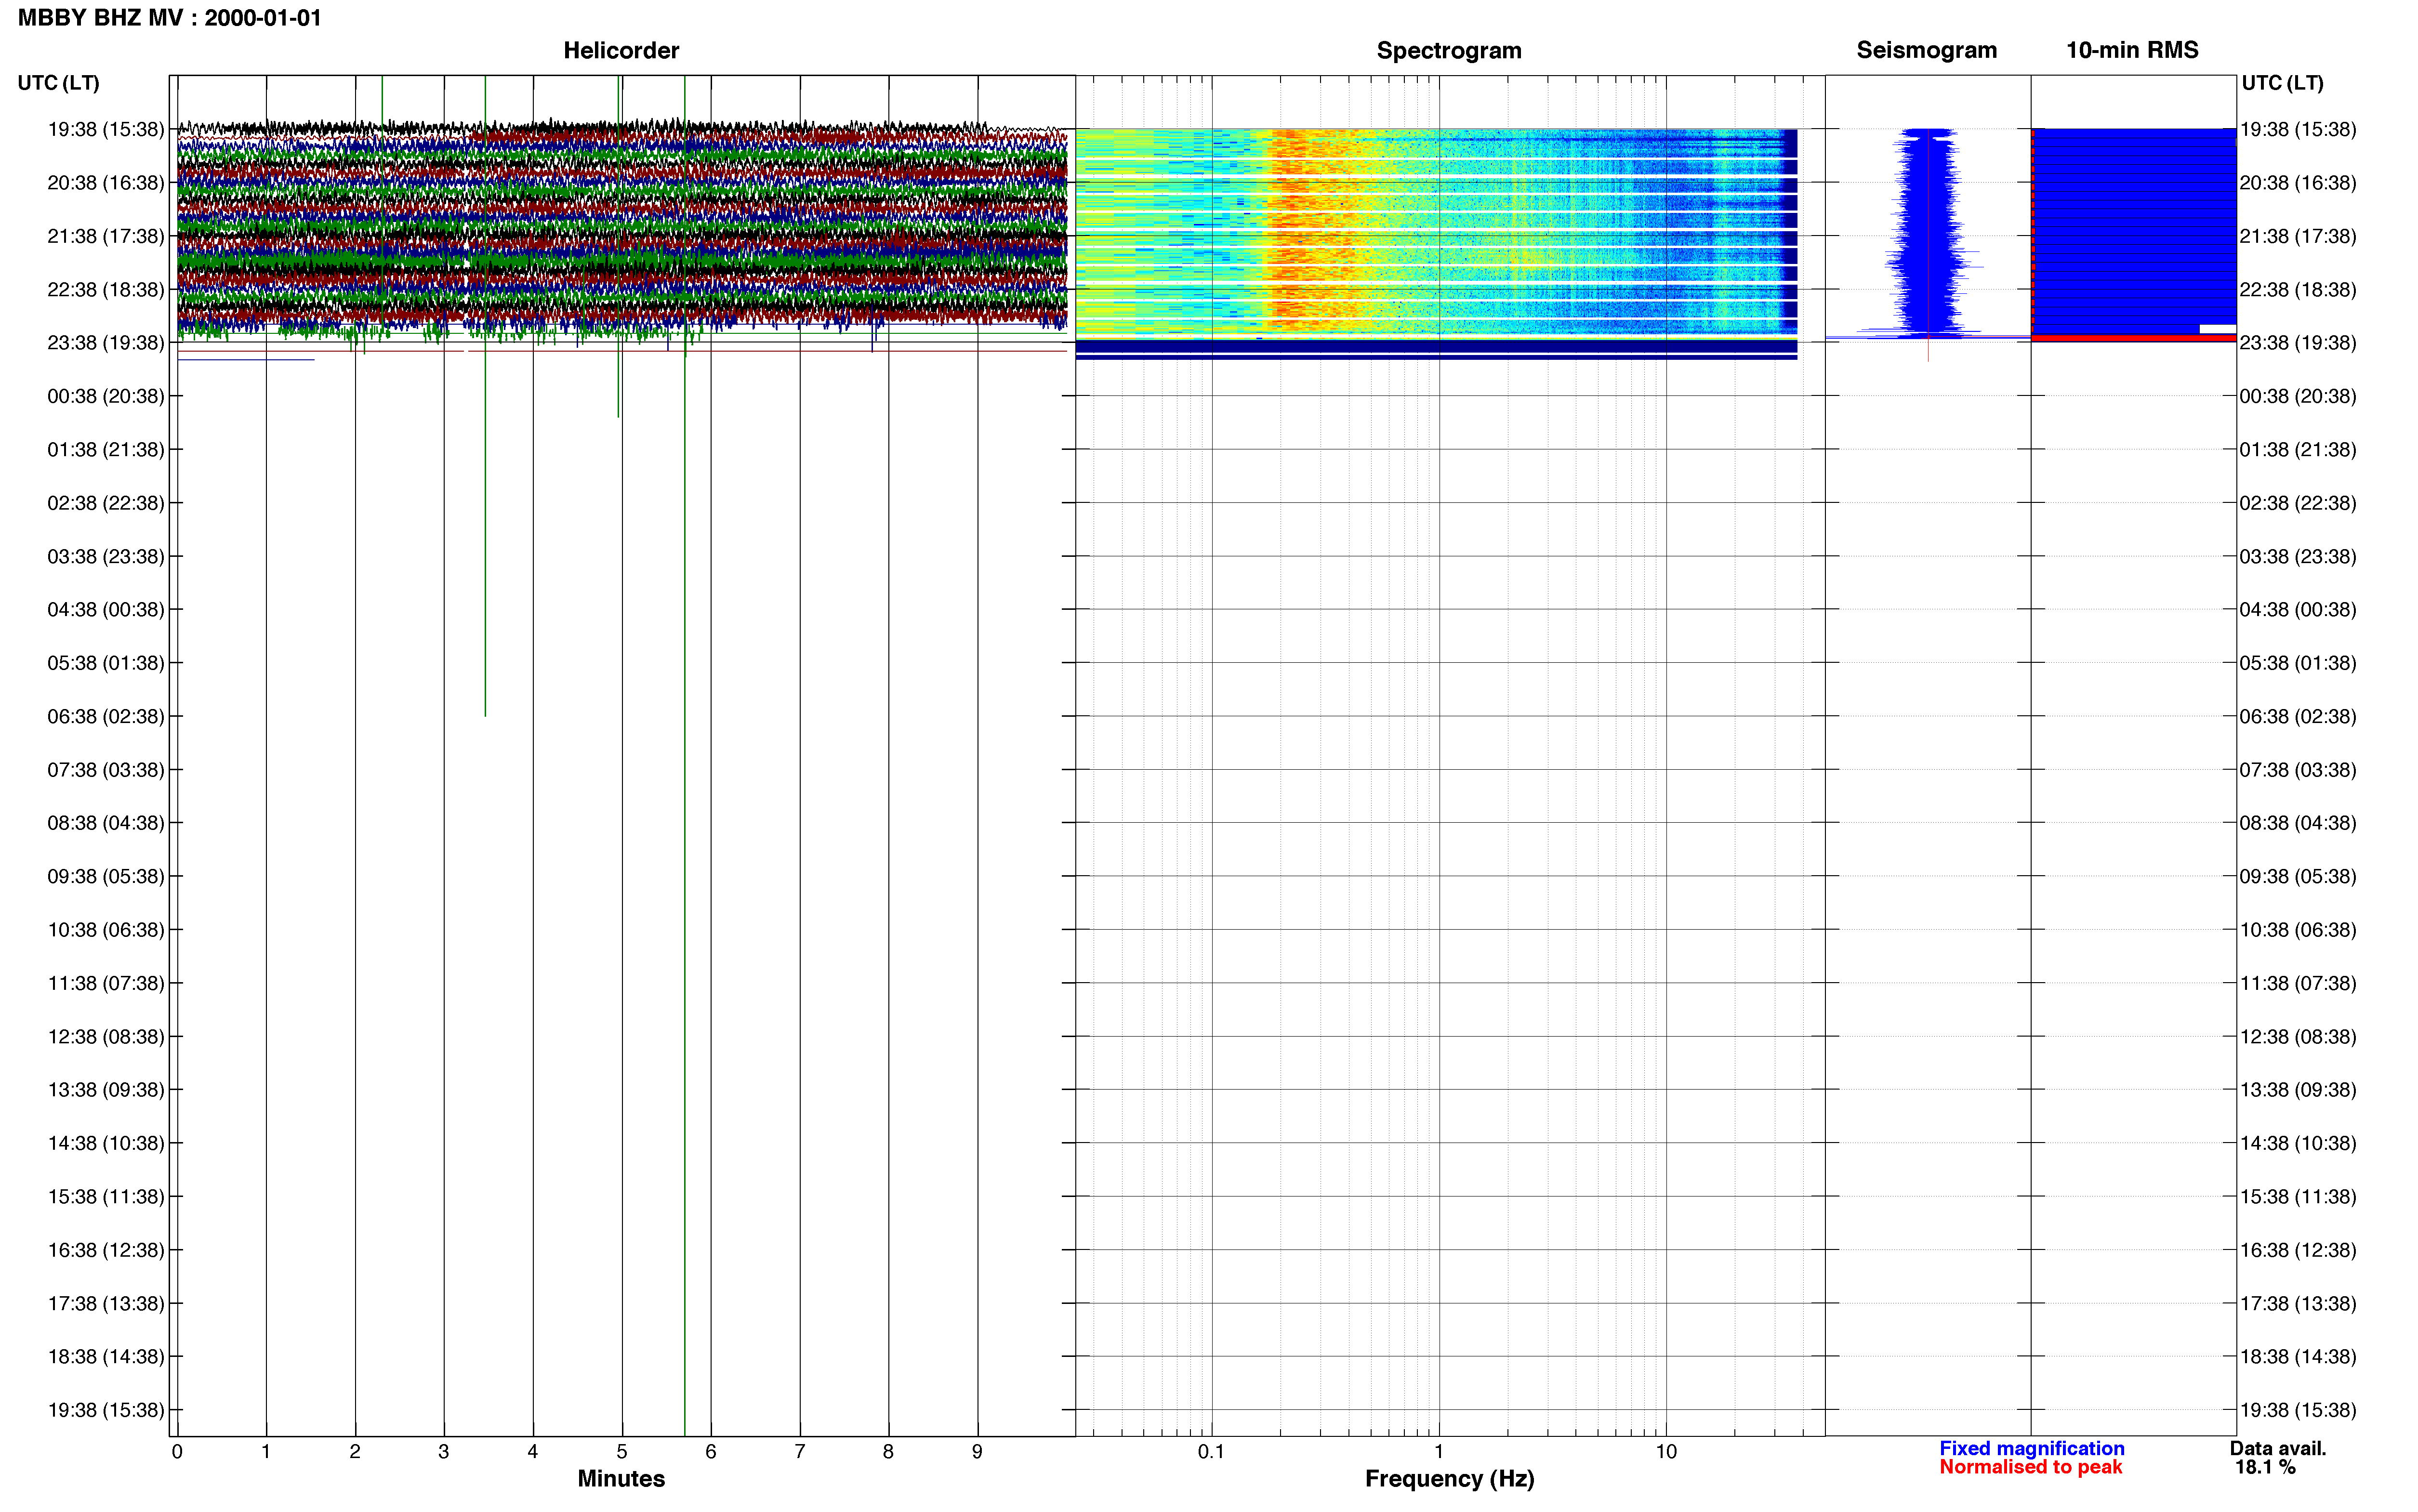Image resolution: width=2418 pixels, height=1512 pixels.
Task: Select the '18.1 %' data availability value
Action: click(2265, 1467)
